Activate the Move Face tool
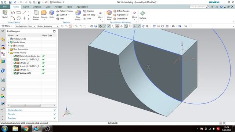This screenshot has height=132, width=235. pyautogui.click(x=109, y=15)
